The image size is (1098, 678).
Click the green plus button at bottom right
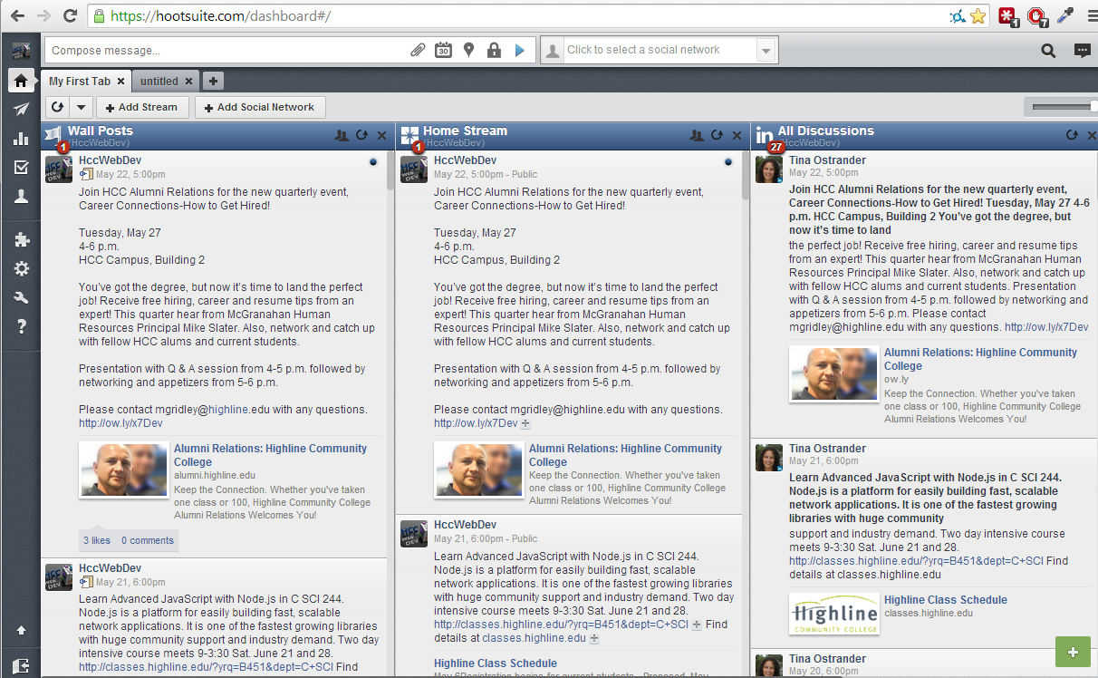[1073, 653]
